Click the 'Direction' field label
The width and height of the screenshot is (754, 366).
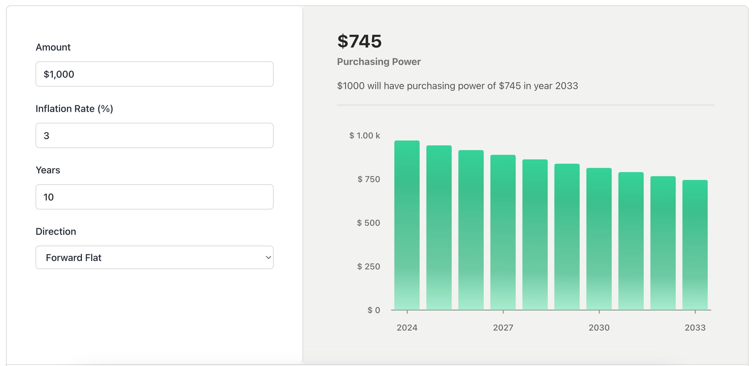click(56, 231)
